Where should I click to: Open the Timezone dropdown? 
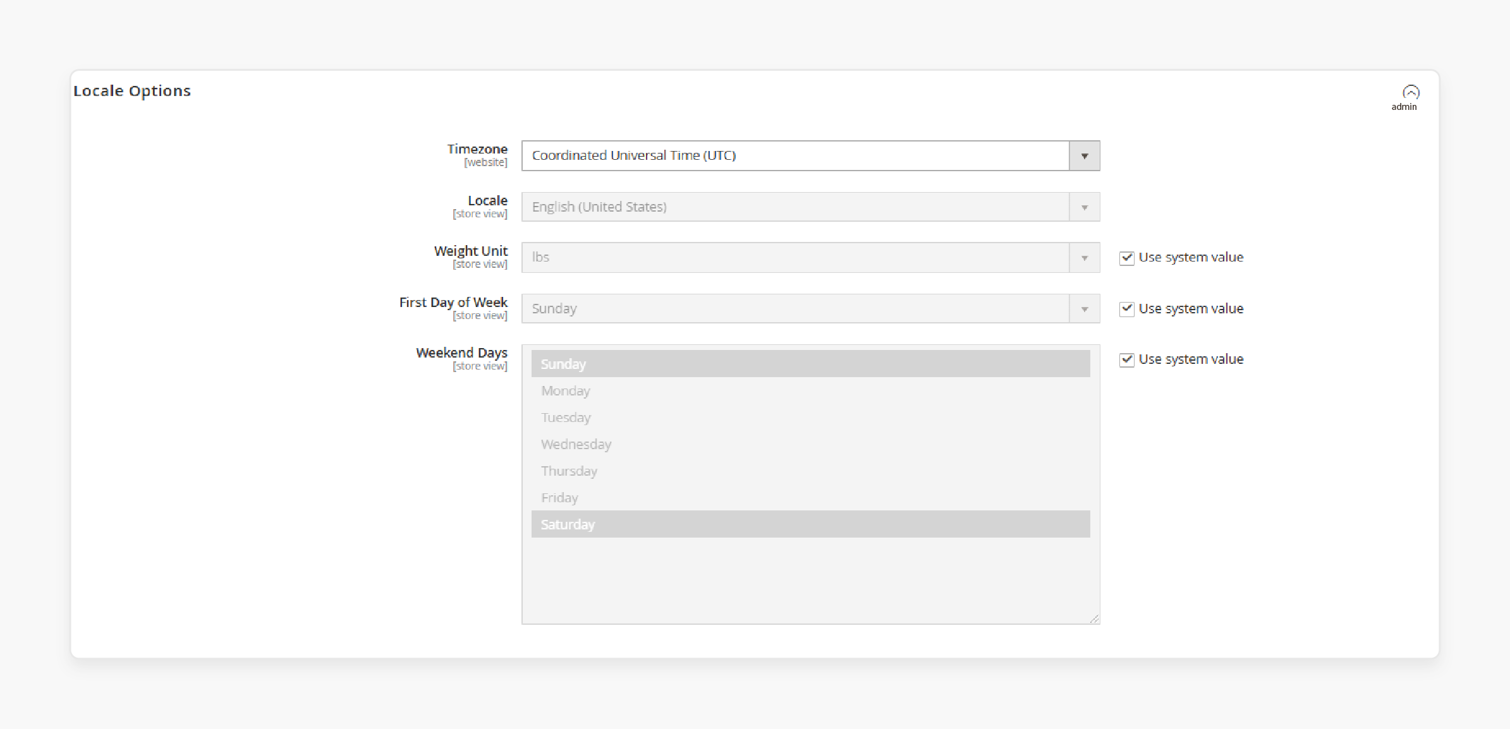(x=810, y=155)
